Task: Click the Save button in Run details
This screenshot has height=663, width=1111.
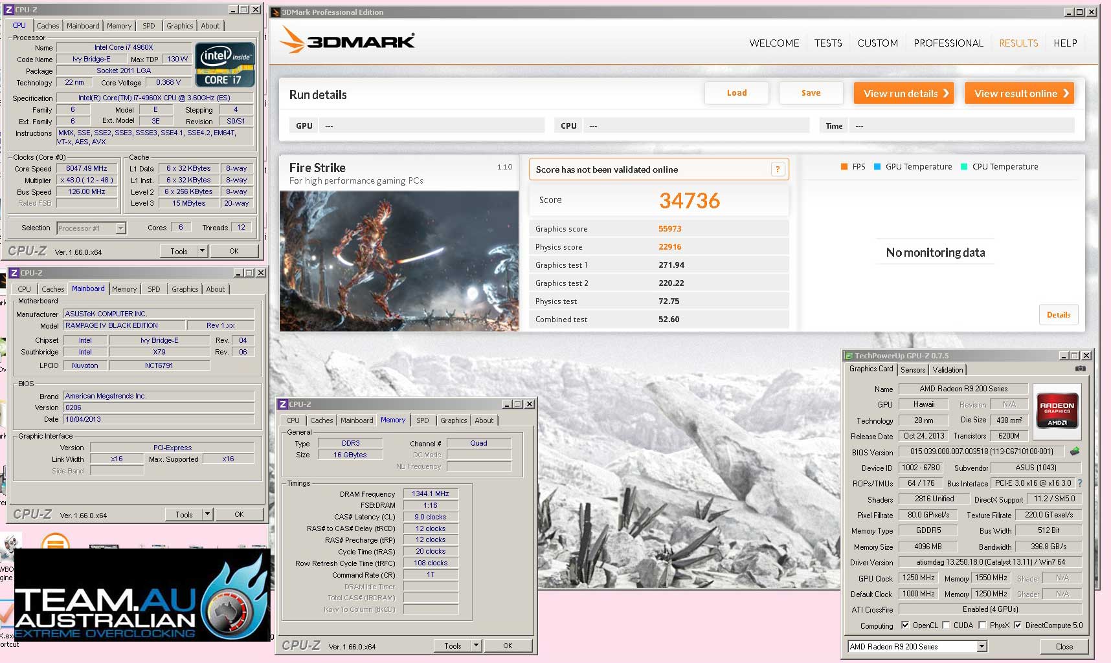Action: tap(811, 93)
